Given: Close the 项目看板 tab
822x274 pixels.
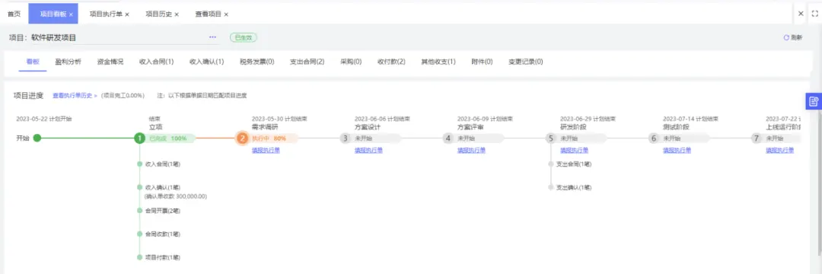Looking at the screenshot, I should tap(72, 14).
